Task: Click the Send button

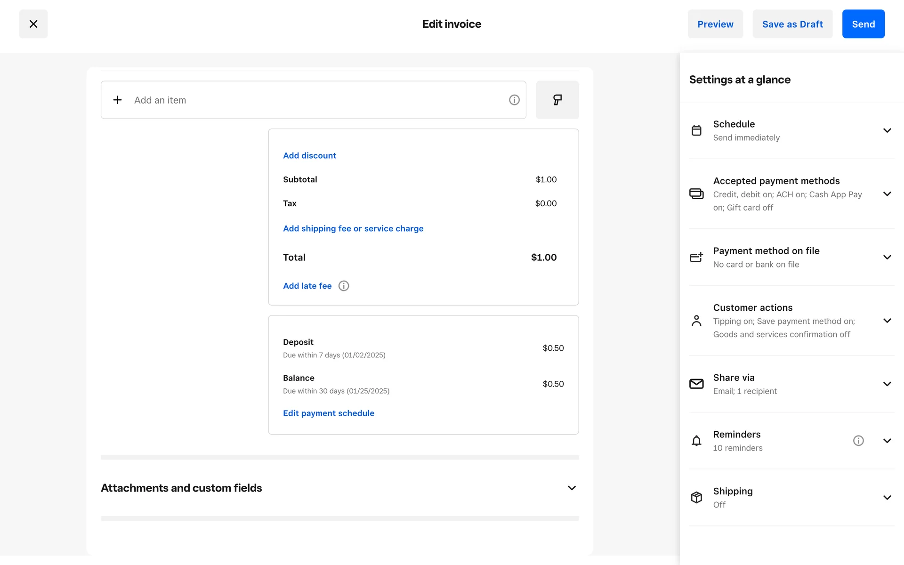Action: coord(863,24)
